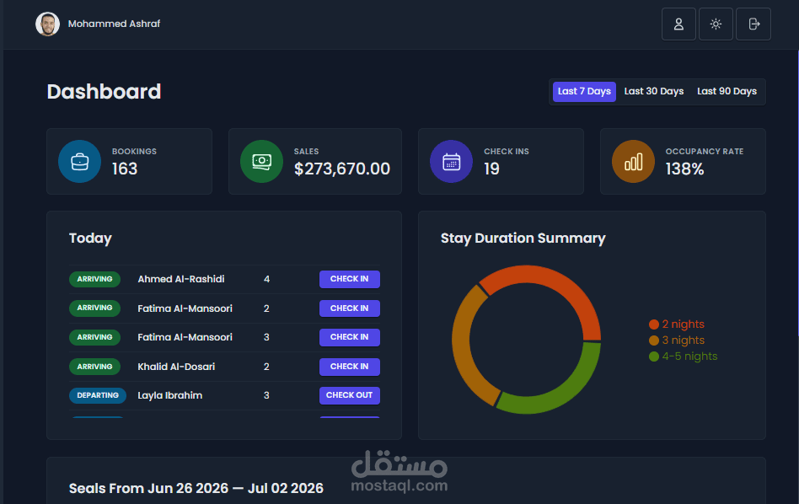
Task: Check in Fatima Al-Mansoori with 3 nights
Action: pos(350,337)
